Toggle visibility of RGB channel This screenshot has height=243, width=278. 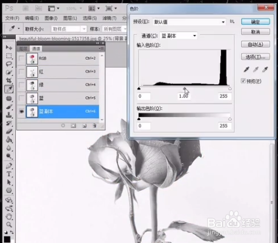pyautogui.click(x=22, y=58)
